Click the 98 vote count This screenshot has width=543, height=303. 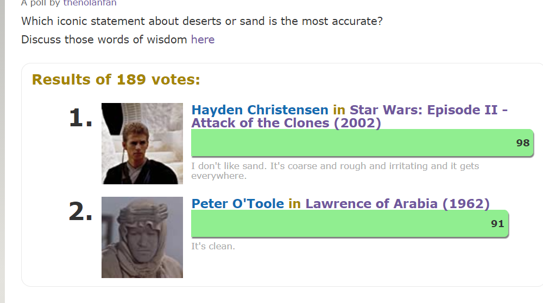[522, 143]
